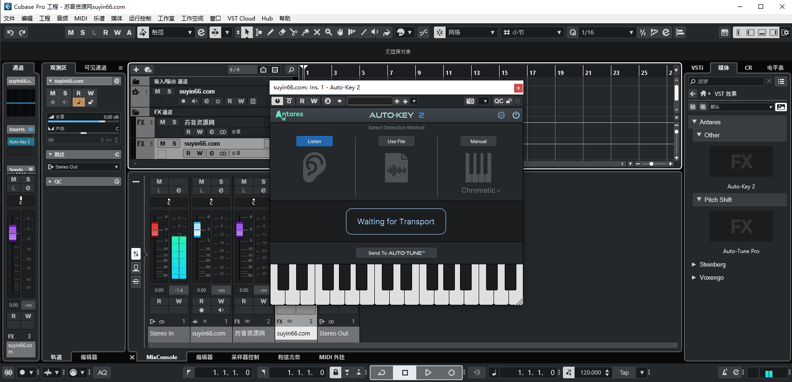This screenshot has width=792, height=382.
Task: Open the Setup Window Layout gear icon
Action: [x=785, y=33]
